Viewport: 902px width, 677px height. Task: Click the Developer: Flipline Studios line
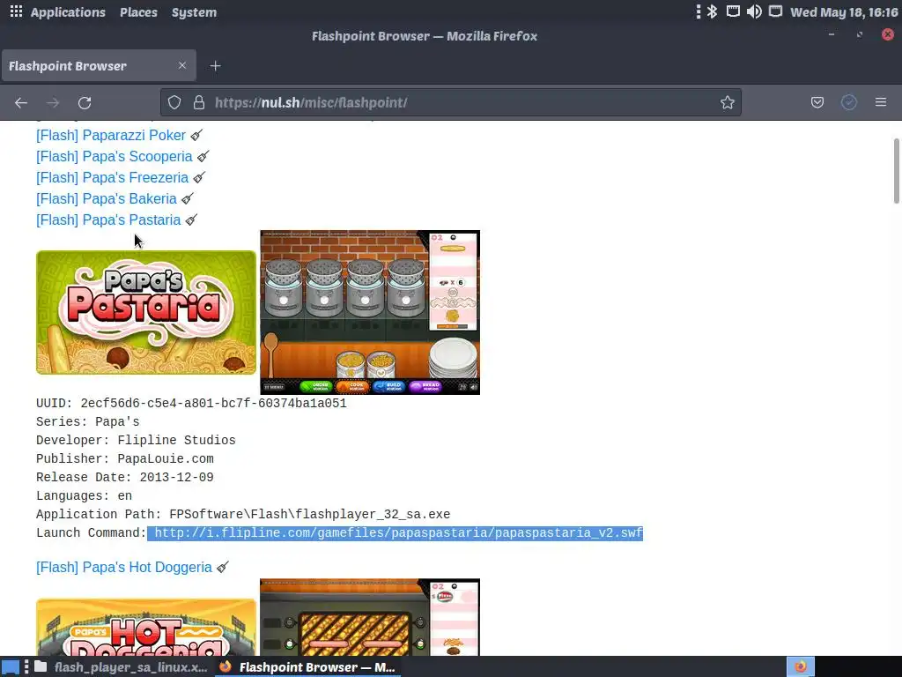tap(136, 441)
